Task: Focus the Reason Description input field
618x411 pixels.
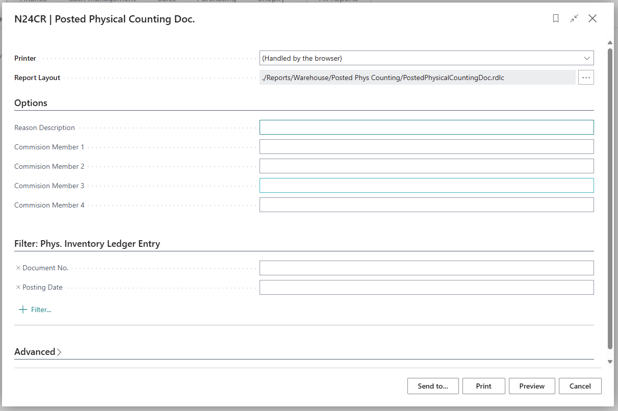Action: click(x=426, y=127)
